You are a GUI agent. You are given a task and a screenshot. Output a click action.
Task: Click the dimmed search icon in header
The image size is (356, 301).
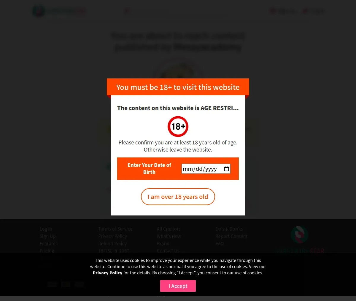coord(127,11)
